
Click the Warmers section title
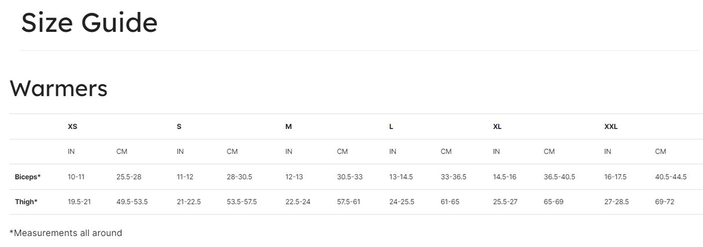[x=58, y=89]
